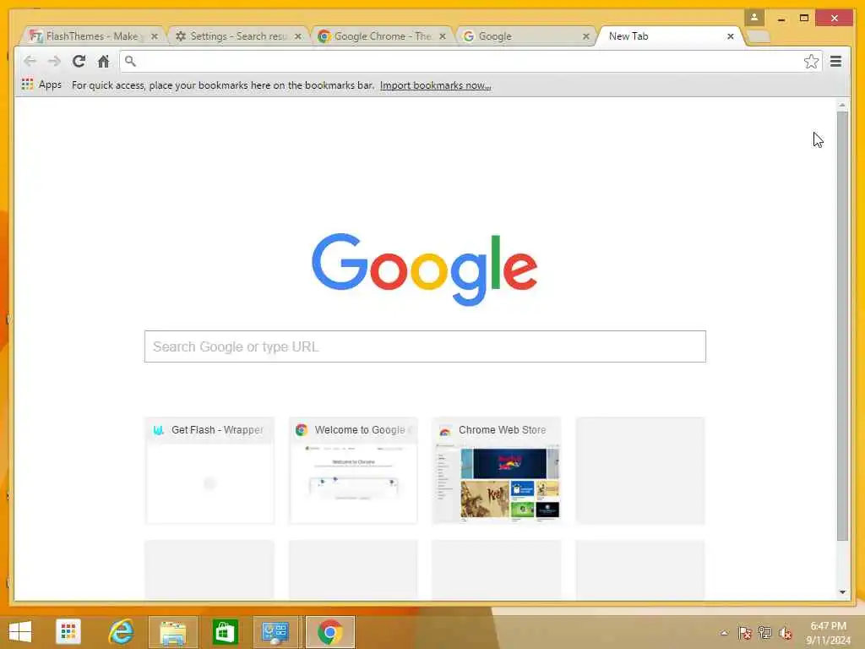This screenshot has height=649, width=865.
Task: Open the Windows Store taskbar icon
Action: point(225,632)
